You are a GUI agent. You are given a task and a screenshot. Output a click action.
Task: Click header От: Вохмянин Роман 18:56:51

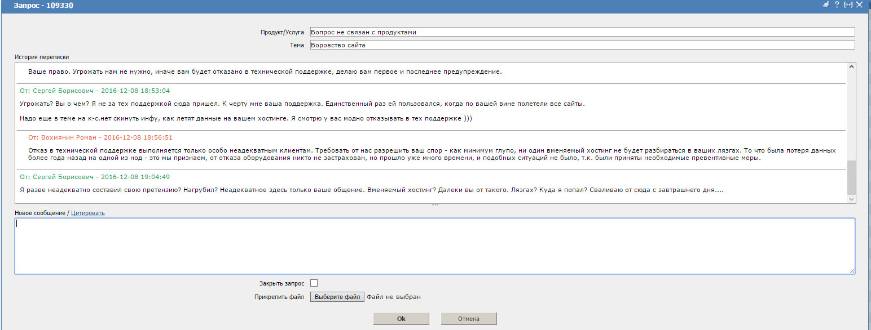(x=100, y=137)
